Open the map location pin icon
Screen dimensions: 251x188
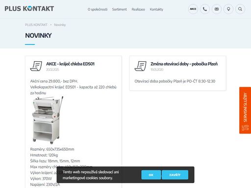(228, 9)
